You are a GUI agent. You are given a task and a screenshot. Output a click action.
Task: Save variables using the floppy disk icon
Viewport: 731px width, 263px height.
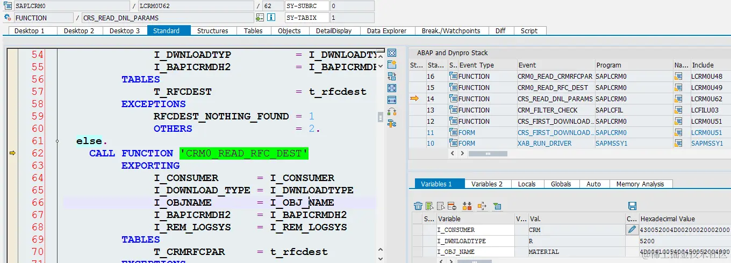[x=632, y=206]
